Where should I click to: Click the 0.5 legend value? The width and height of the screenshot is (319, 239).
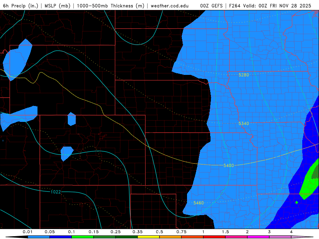pyautogui.click(x=159, y=232)
